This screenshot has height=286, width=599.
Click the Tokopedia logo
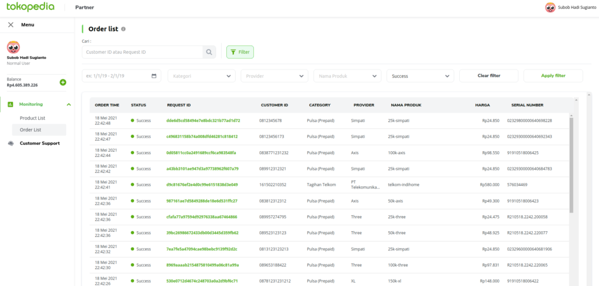click(30, 7)
